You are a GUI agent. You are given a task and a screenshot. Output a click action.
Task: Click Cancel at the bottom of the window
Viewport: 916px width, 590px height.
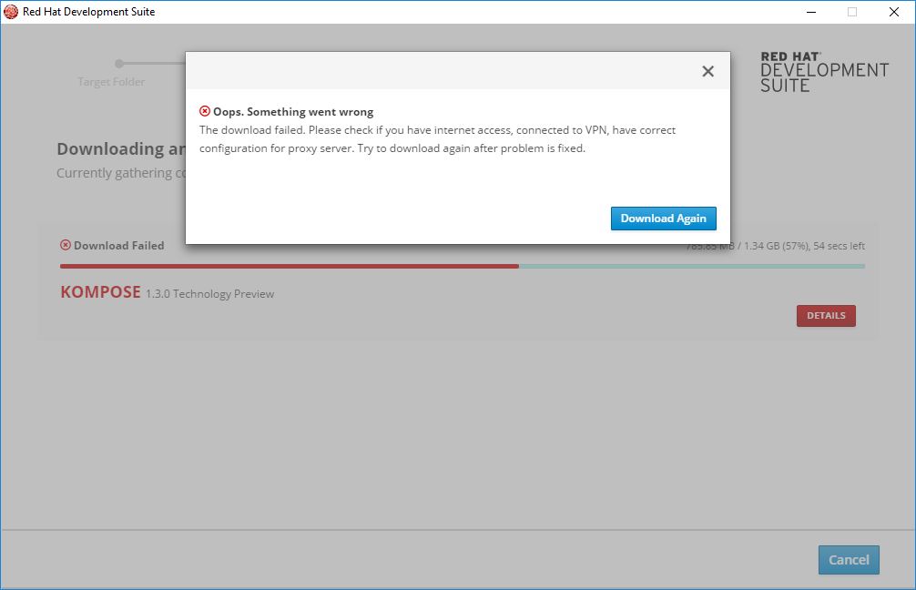(849, 560)
